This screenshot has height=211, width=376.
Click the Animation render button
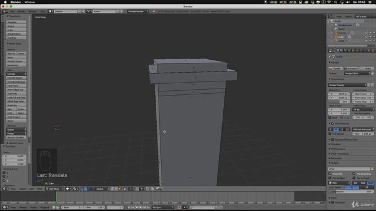point(351,69)
